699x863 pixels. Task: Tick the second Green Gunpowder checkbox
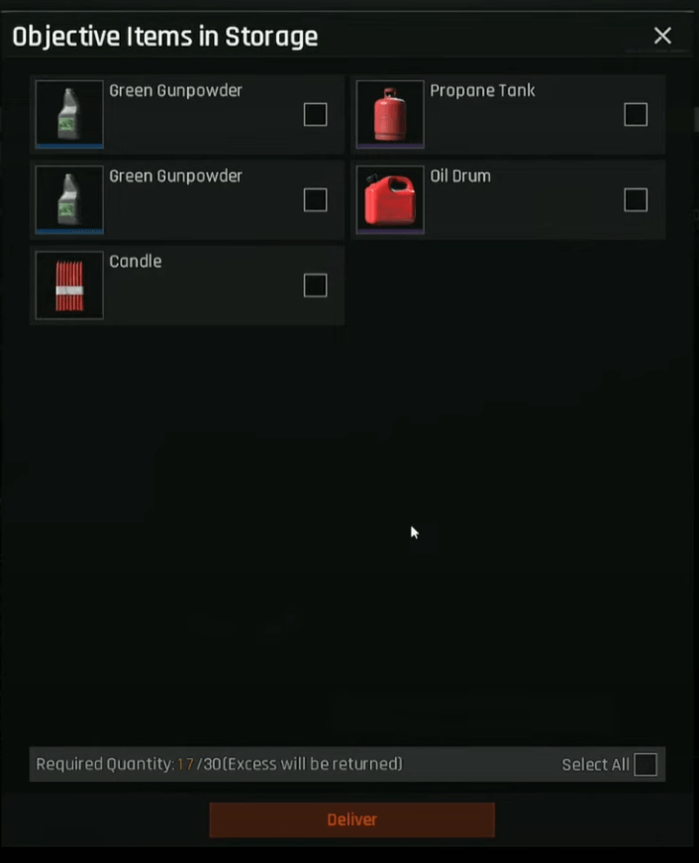pyautogui.click(x=315, y=200)
